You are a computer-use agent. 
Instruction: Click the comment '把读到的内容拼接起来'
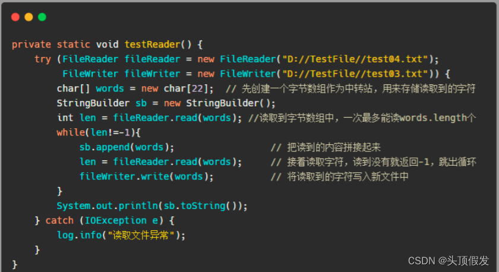[x=334, y=147]
